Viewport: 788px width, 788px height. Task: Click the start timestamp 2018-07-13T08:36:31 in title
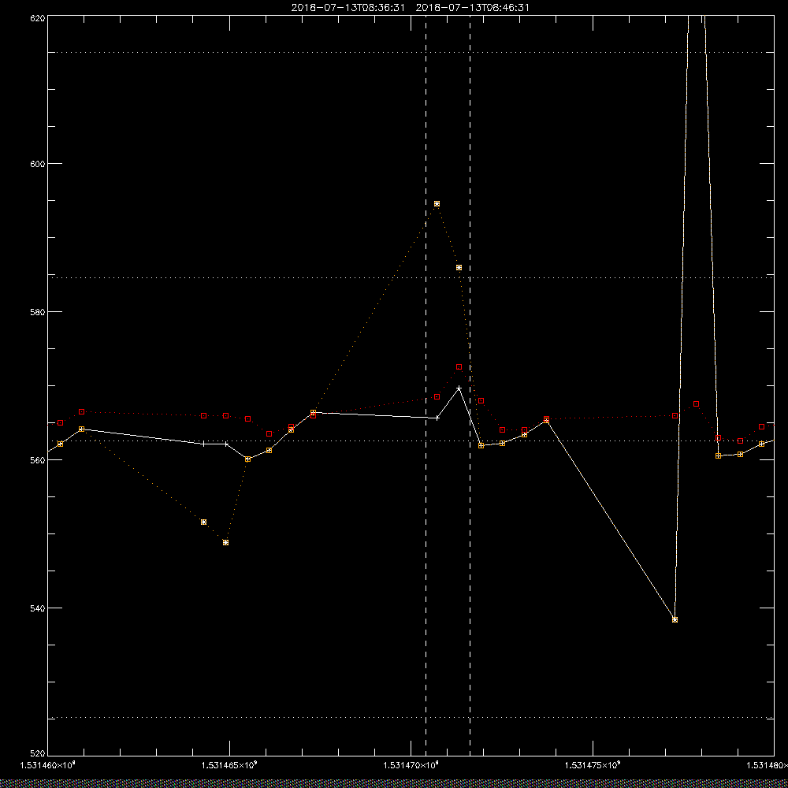coord(348,8)
